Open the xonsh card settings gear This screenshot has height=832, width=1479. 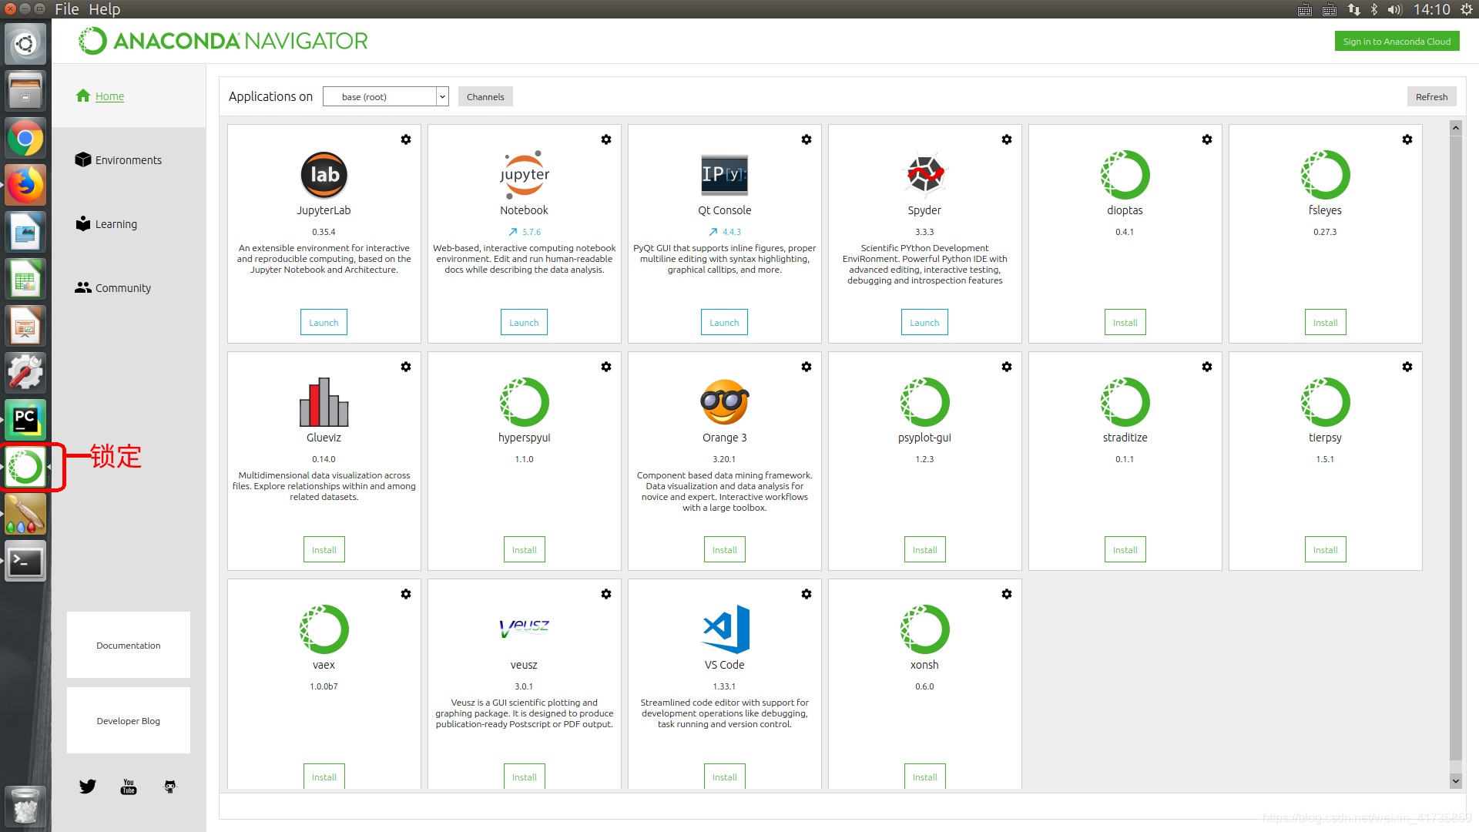(1007, 594)
